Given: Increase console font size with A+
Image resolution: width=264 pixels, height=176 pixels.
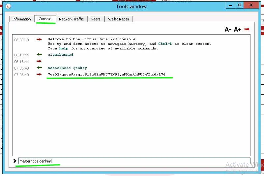Looking at the screenshot, I should (x=237, y=29).
